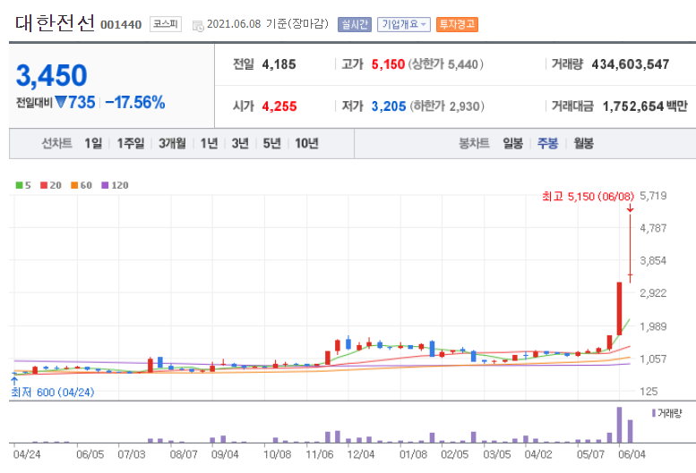The image size is (696, 473).
Task: Click the tall red candle before 06/04
Action: tap(619, 308)
